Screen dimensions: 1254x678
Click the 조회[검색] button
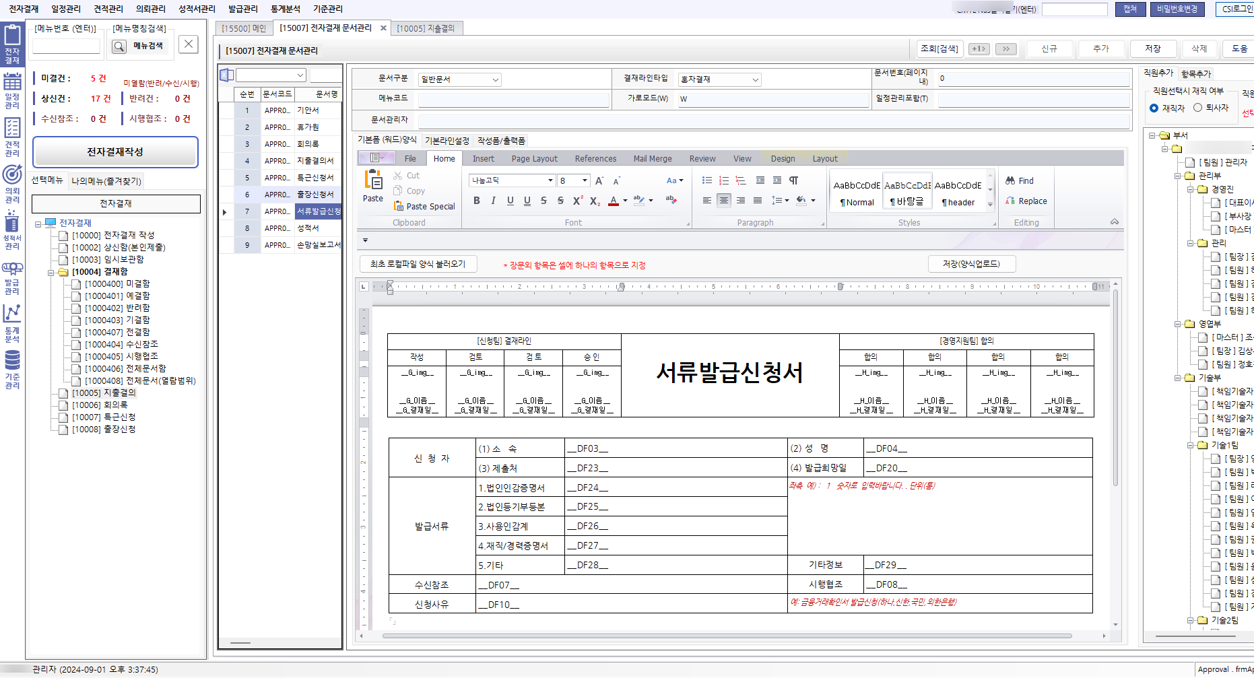(x=939, y=48)
